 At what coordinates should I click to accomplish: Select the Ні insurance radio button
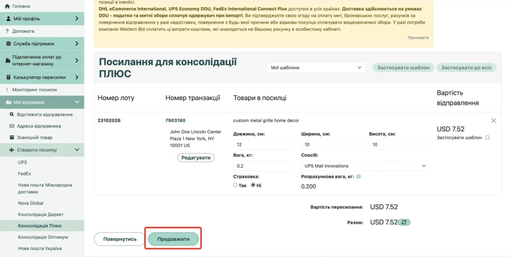click(x=253, y=185)
